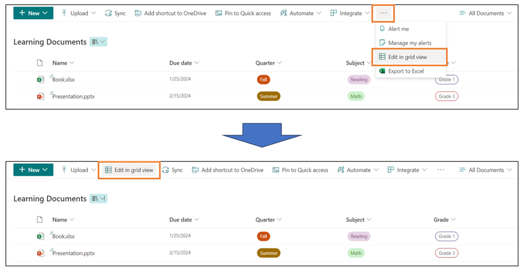The image size is (526, 271).
Task: Expand the Integrate menu in the upper screenshot
Action: (x=350, y=13)
